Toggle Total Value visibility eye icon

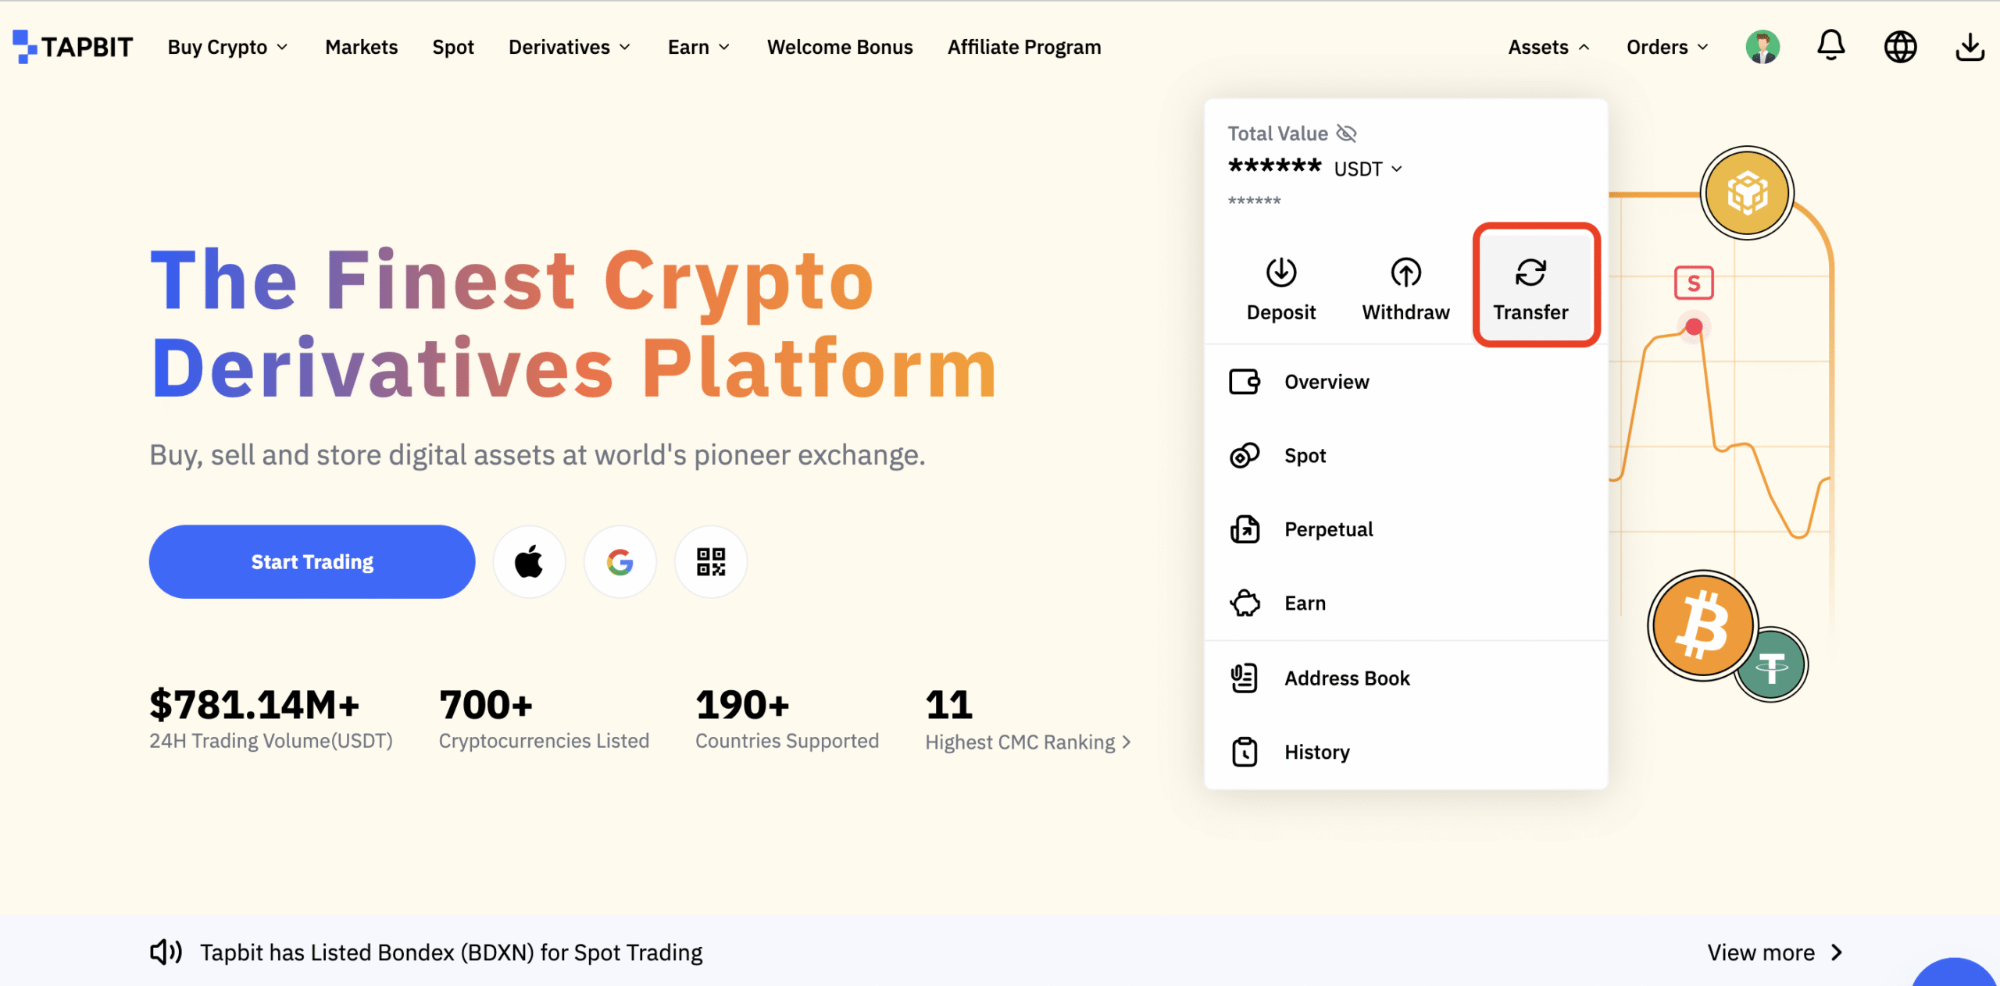point(1346,133)
